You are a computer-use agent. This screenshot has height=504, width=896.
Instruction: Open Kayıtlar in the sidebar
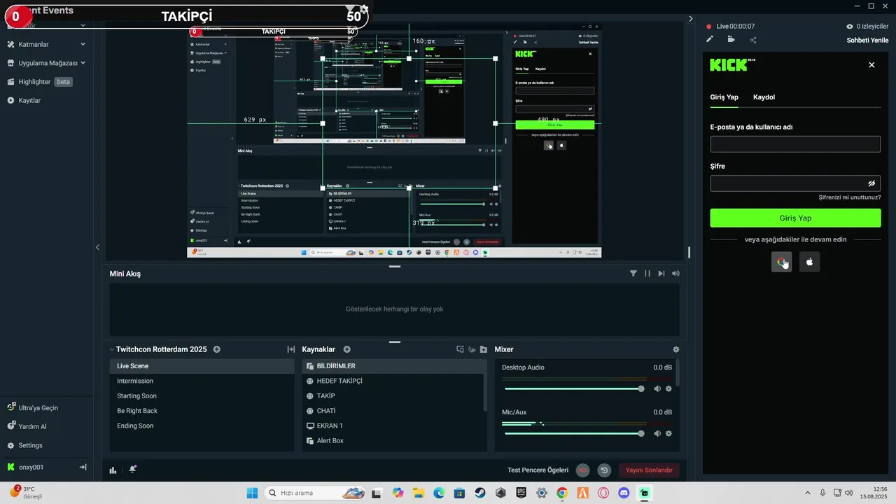tap(24, 100)
